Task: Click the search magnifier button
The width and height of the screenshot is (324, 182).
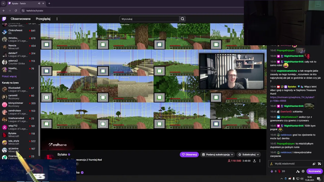Action: [183, 19]
